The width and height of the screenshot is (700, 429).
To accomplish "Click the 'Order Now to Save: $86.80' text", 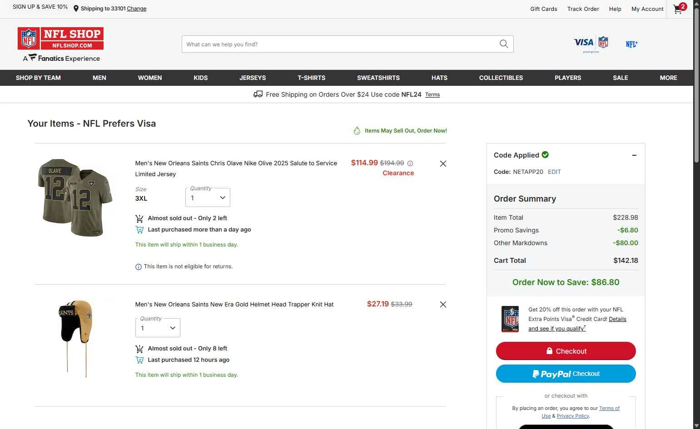I will 566,282.
